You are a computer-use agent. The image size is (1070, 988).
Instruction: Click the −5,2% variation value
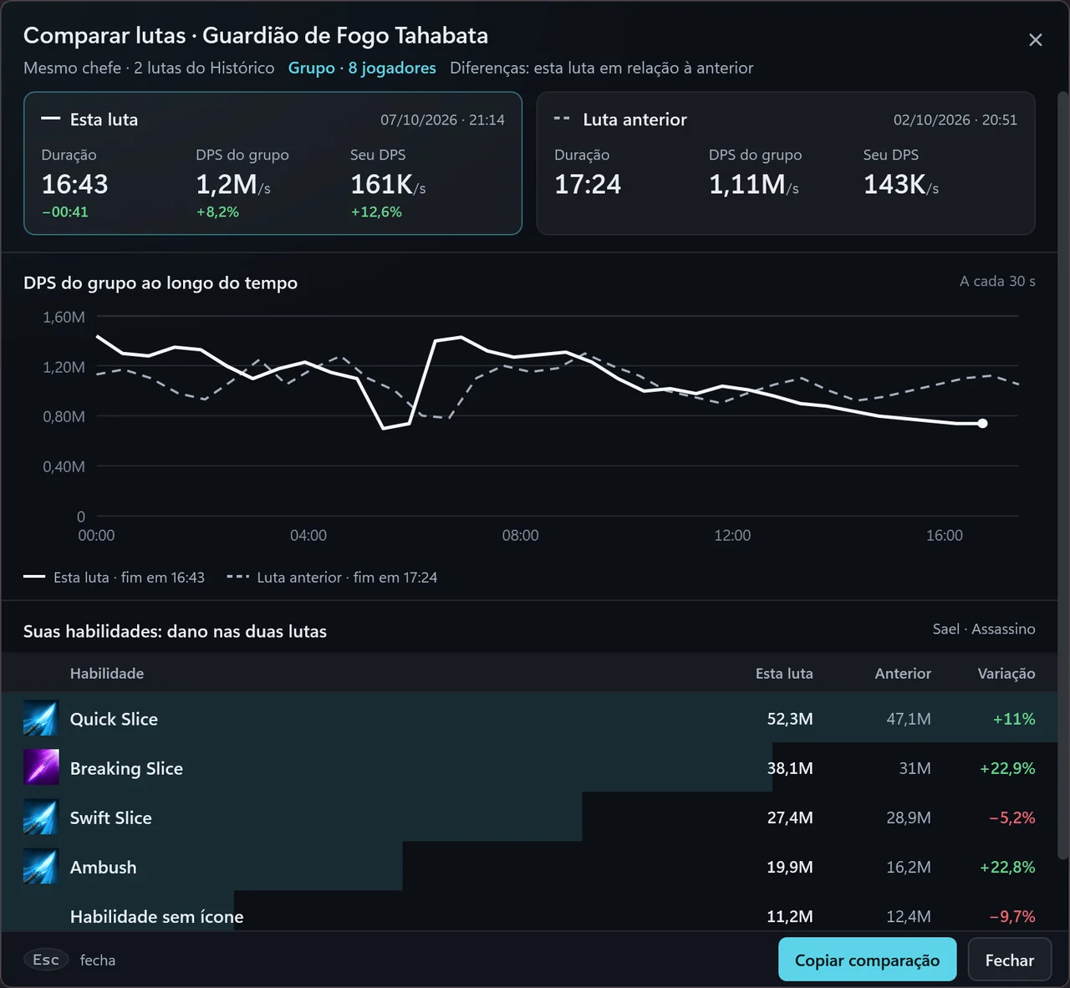point(1012,817)
